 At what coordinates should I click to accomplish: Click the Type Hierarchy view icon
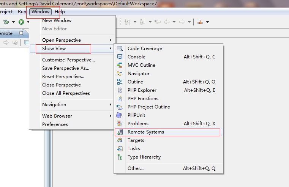tap(120, 157)
